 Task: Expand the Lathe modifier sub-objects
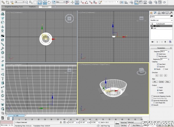coord(155,26)
